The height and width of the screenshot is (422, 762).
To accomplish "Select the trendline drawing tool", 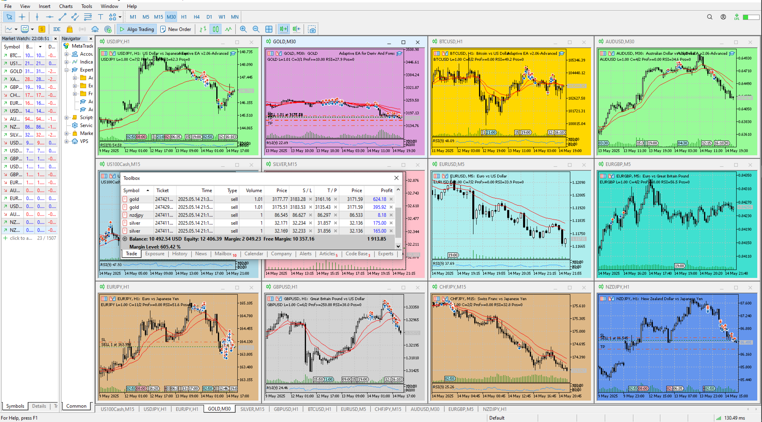I will [x=62, y=17].
